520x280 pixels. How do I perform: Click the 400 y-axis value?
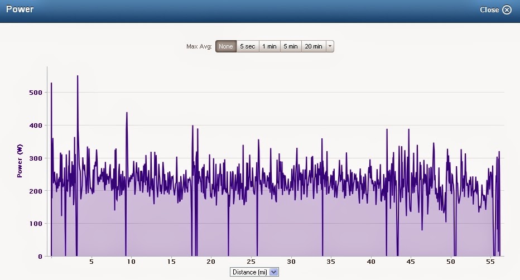pos(36,125)
